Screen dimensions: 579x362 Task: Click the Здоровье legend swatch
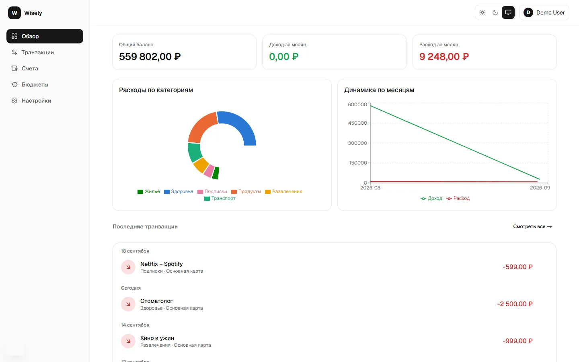tap(167, 192)
